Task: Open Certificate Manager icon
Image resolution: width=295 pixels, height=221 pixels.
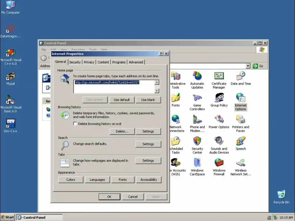Action: point(219,80)
